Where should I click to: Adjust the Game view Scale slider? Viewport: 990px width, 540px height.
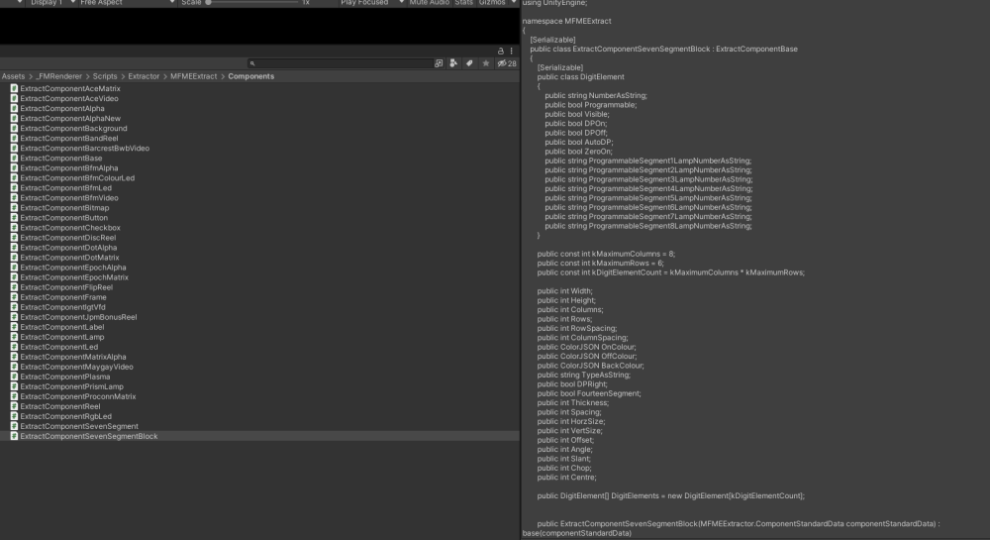[x=252, y=3]
